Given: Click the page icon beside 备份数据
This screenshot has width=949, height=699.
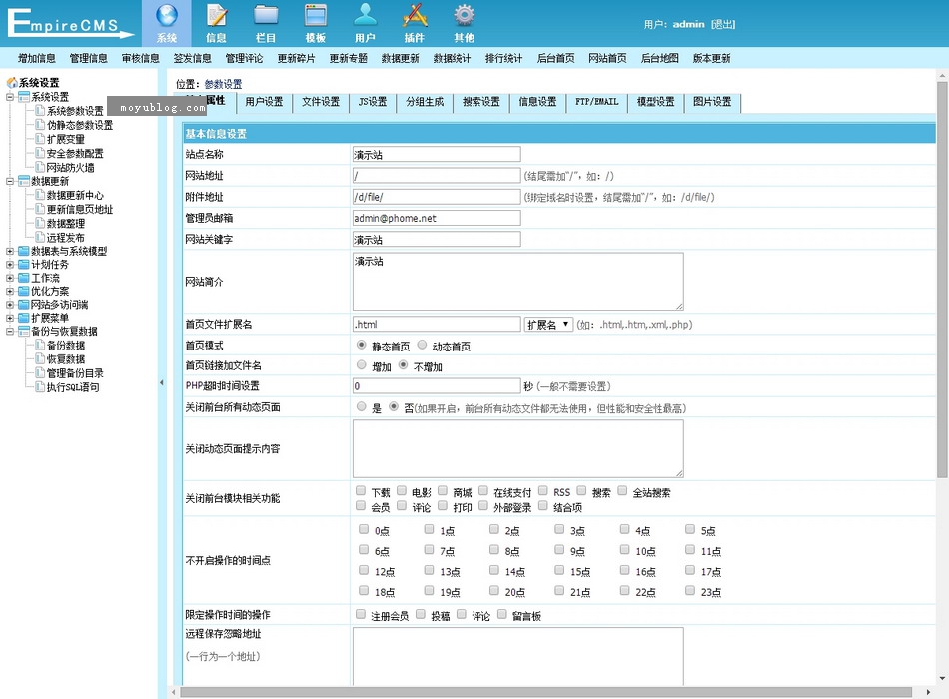Looking at the screenshot, I should 40,345.
